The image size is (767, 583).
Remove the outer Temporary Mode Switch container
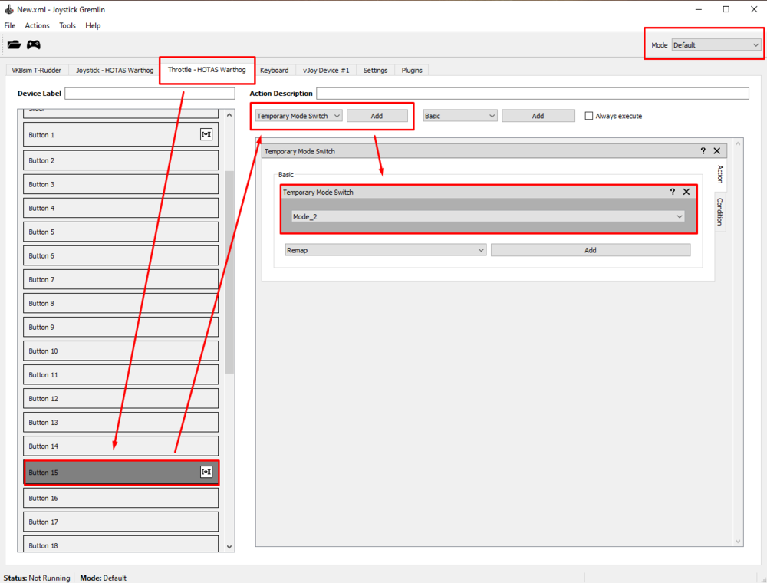(717, 151)
